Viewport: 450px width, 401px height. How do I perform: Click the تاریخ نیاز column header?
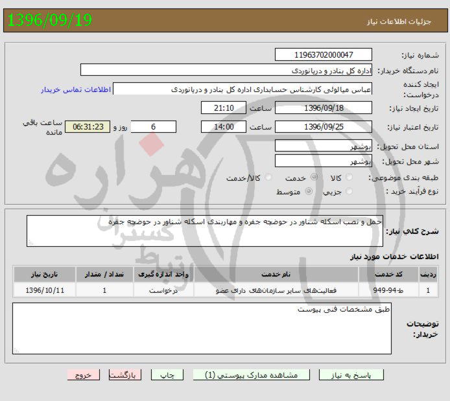[x=45, y=274]
